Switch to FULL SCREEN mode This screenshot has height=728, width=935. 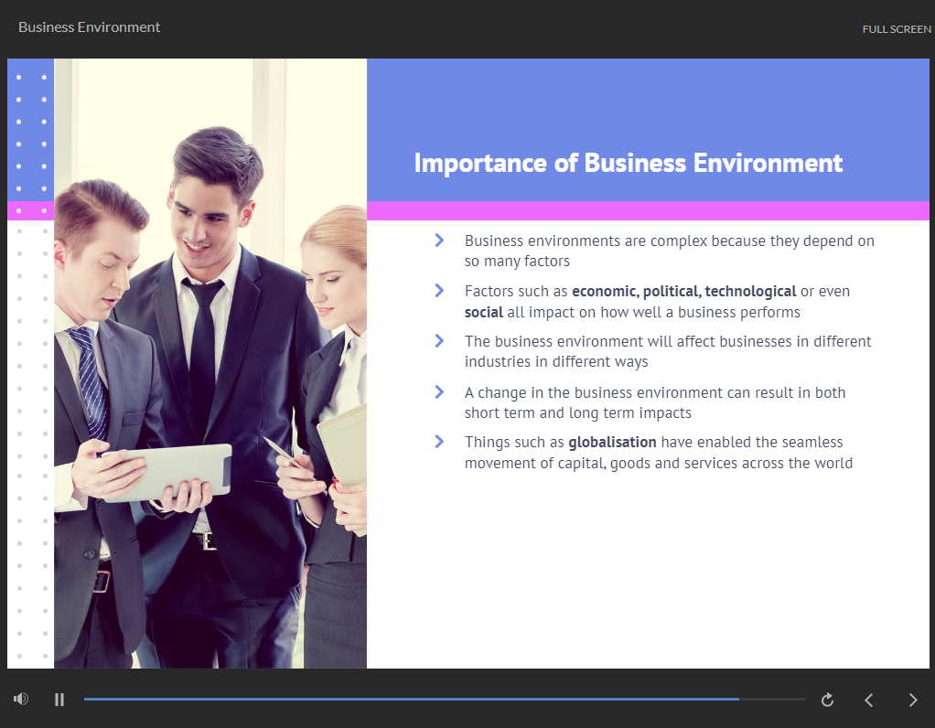897,29
